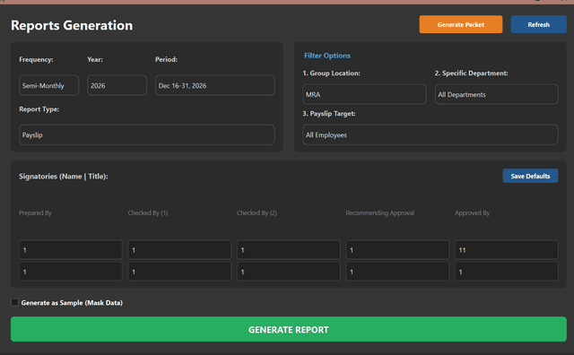
Task: Open the Period dropdown showing Dec 16-31, 2026
Action: (215, 86)
